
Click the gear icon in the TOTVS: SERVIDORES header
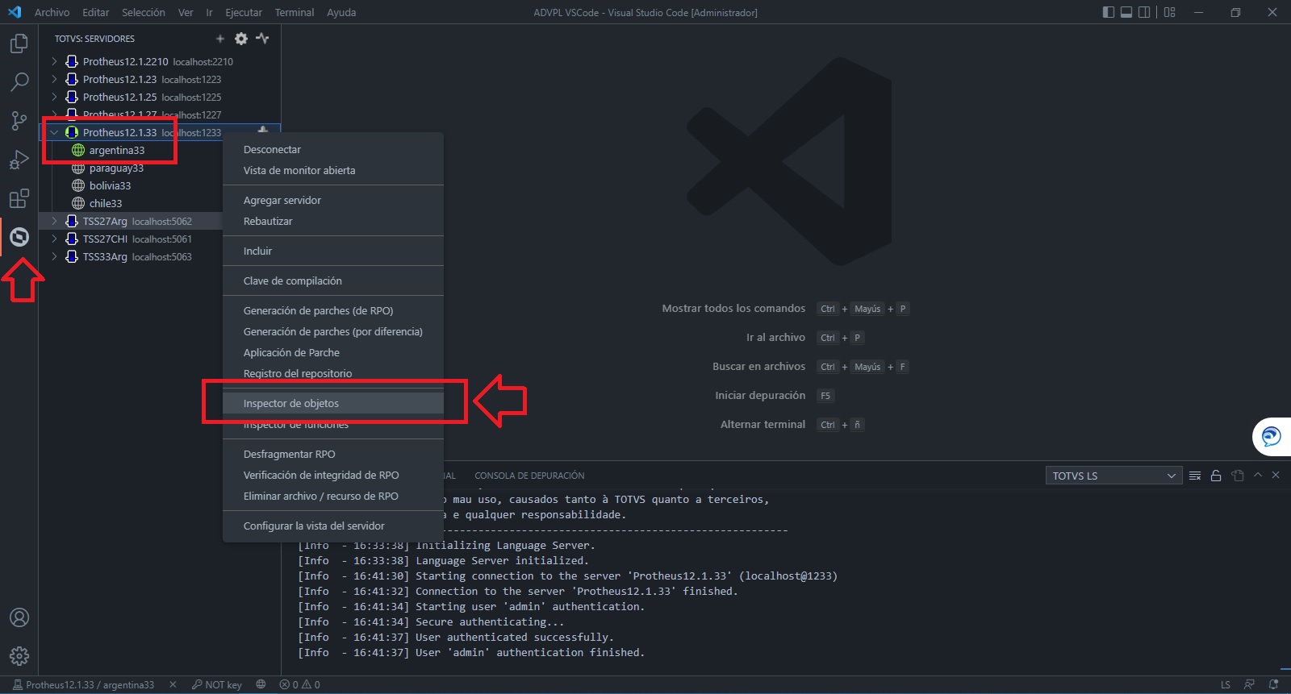[x=241, y=39]
